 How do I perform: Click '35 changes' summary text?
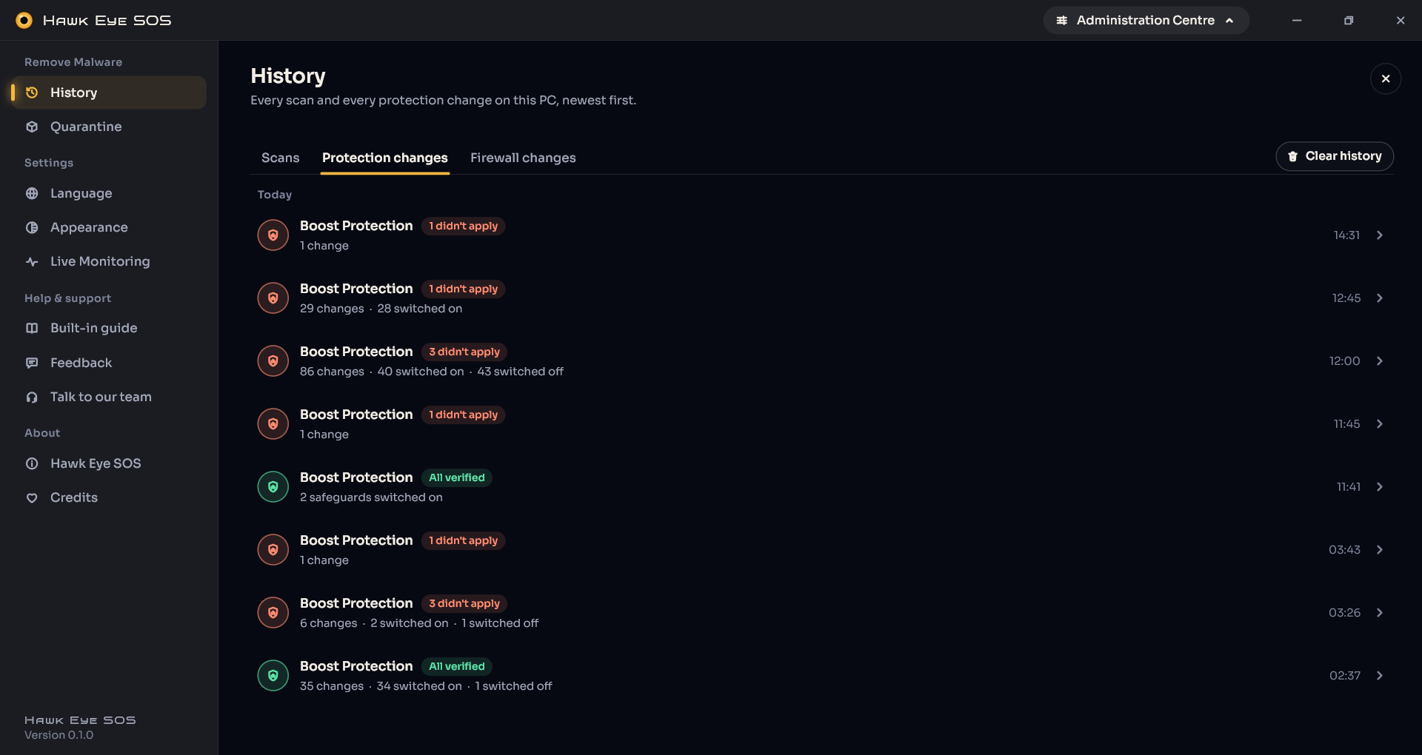[332, 686]
